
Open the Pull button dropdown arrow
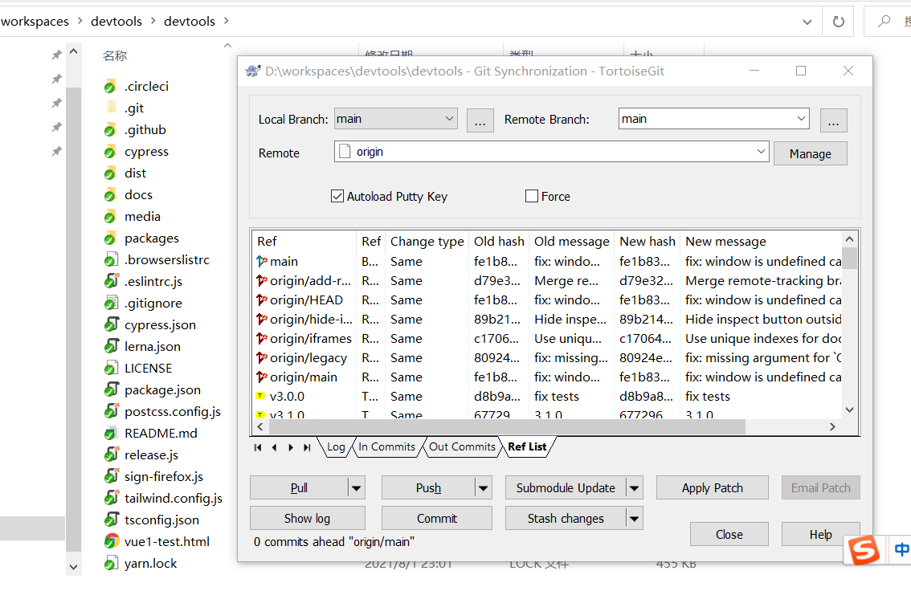coord(356,487)
